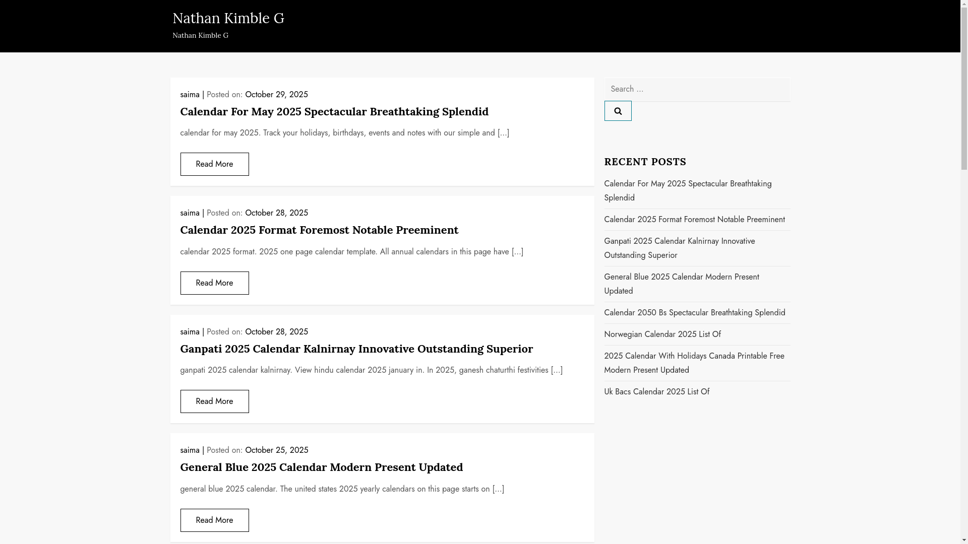Open recent post Calendar 2025 Format in sidebar

pyautogui.click(x=694, y=220)
